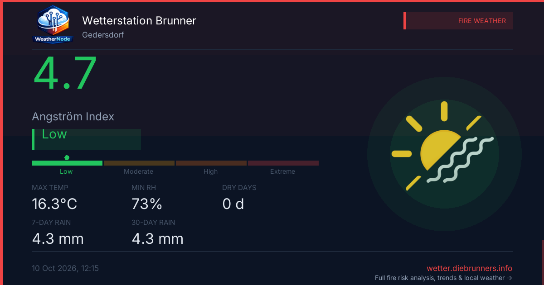Click the 16.3°C max temp value
This screenshot has height=285, width=544.
54,204
